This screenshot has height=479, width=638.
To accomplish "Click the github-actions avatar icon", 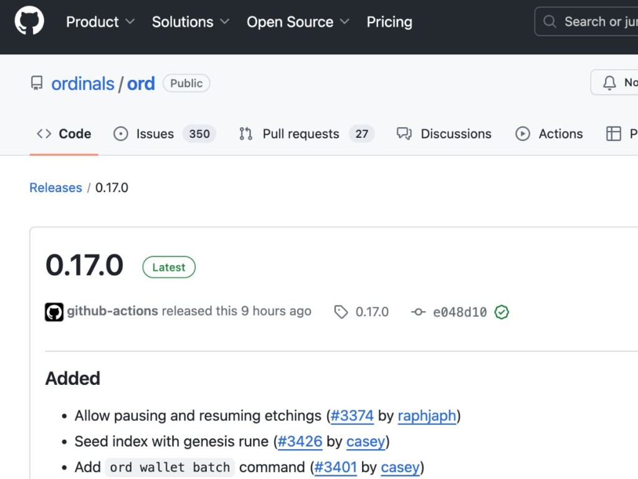I will tap(54, 311).
